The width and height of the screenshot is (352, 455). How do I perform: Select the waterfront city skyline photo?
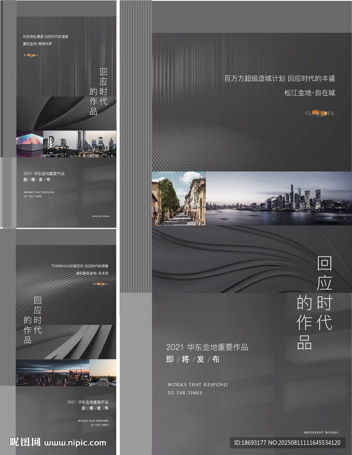coord(279,198)
